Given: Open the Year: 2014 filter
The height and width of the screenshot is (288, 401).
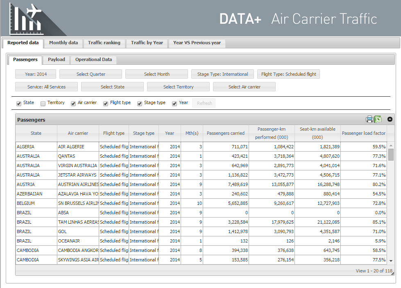Looking at the screenshot, I should [x=36, y=74].
